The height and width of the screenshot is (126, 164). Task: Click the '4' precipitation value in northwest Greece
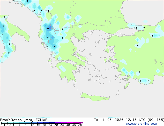pyautogui.click(x=55, y=47)
